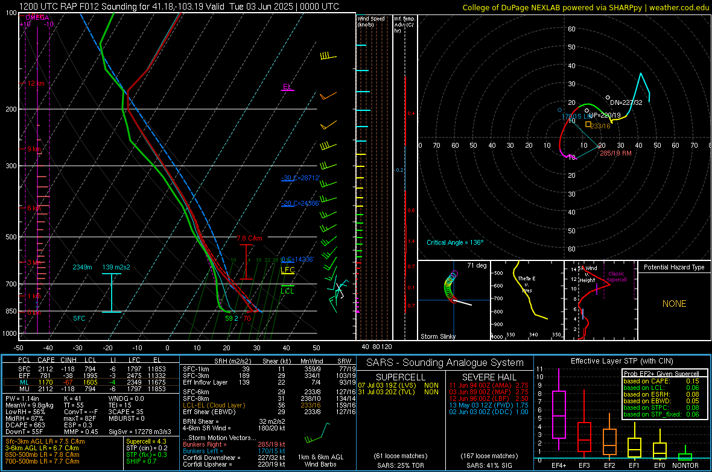Click the NONE hazard type result
This screenshot has height=472, width=712.
[674, 304]
